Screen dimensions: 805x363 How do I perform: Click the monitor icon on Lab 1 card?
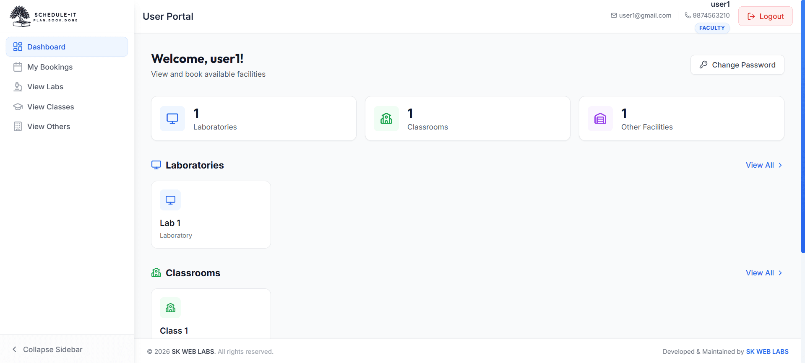point(170,200)
